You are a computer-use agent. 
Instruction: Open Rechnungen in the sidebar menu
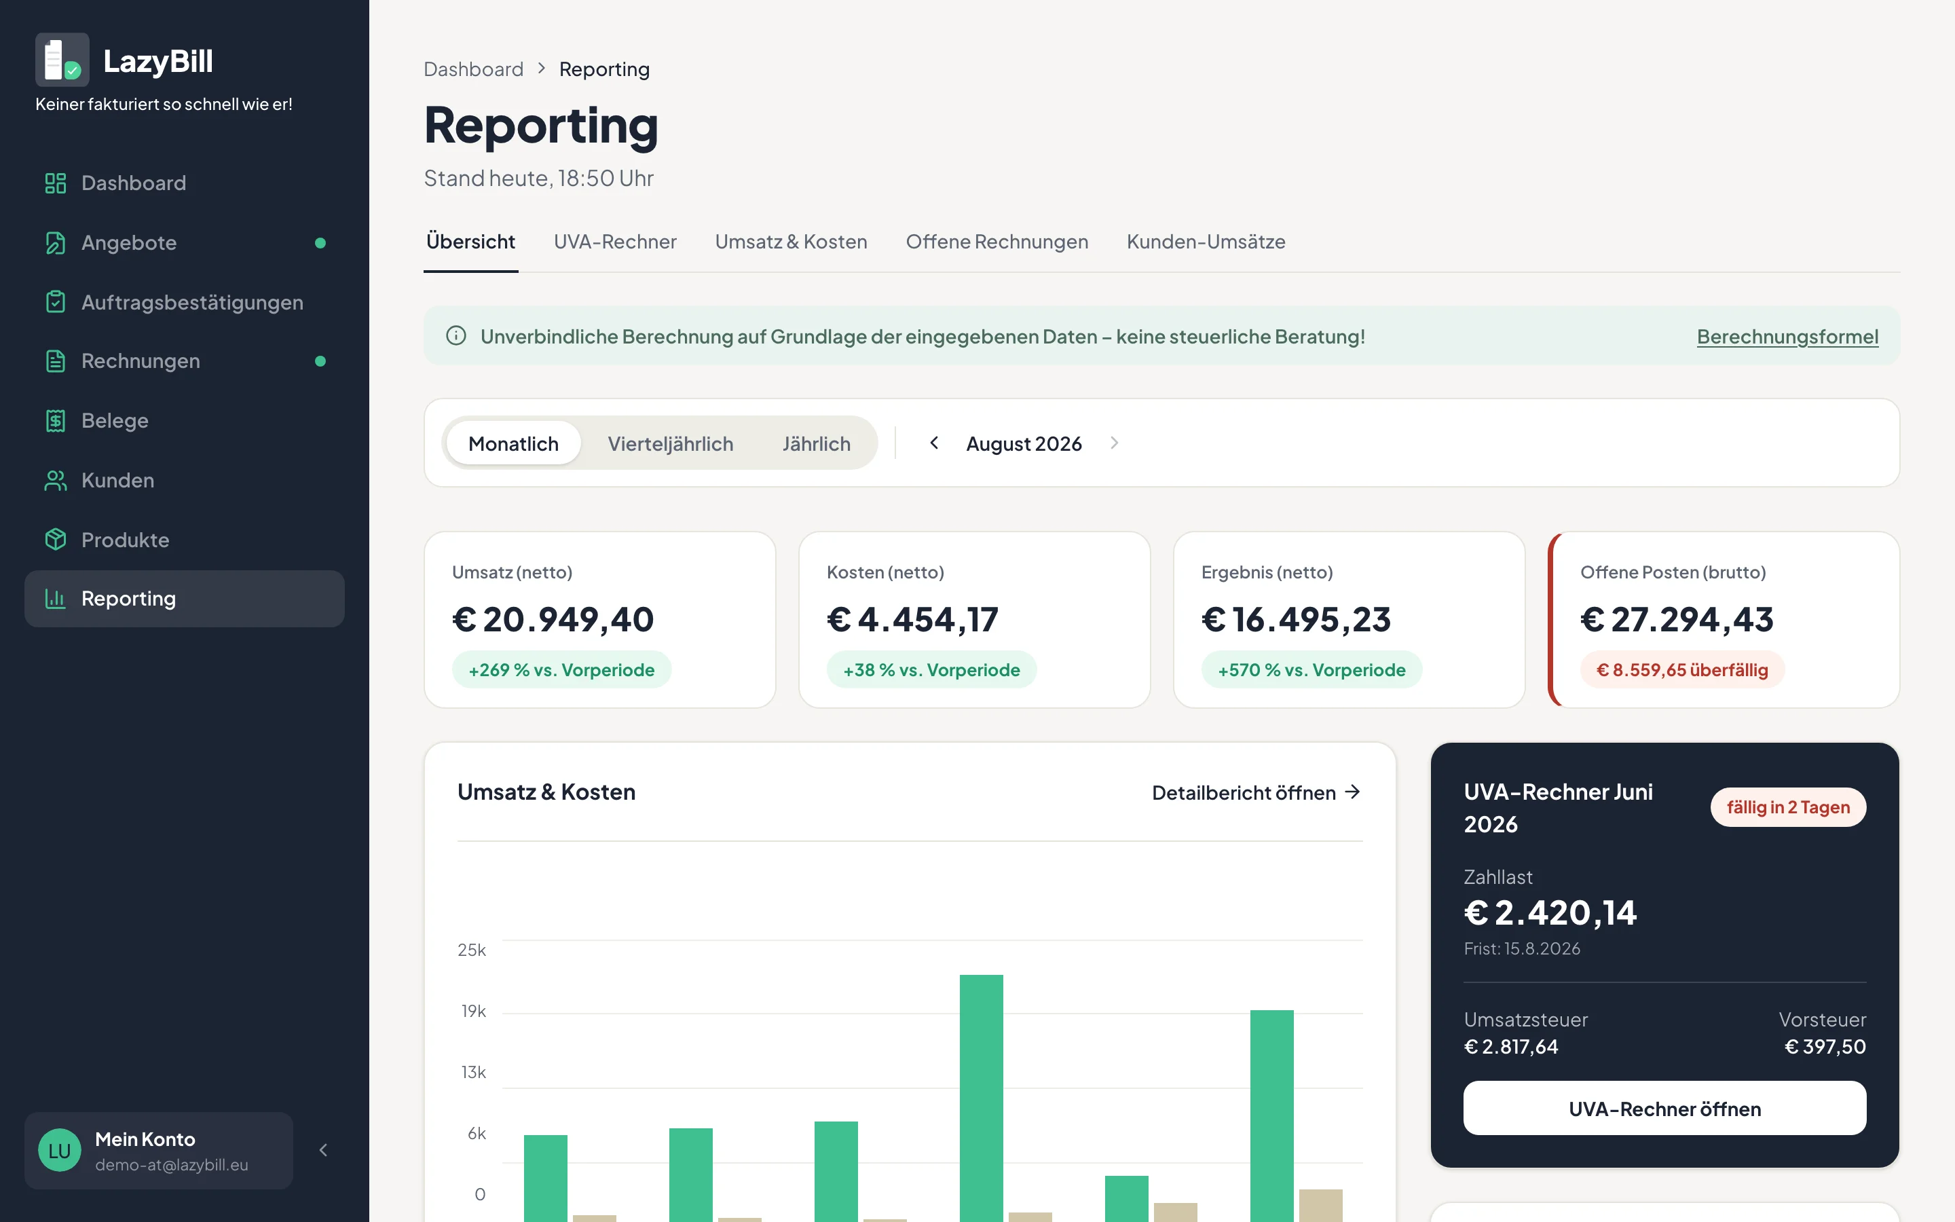(x=184, y=361)
